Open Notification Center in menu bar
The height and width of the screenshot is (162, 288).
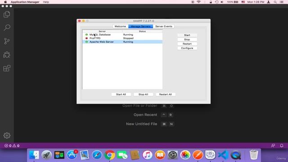(x=282, y=2)
